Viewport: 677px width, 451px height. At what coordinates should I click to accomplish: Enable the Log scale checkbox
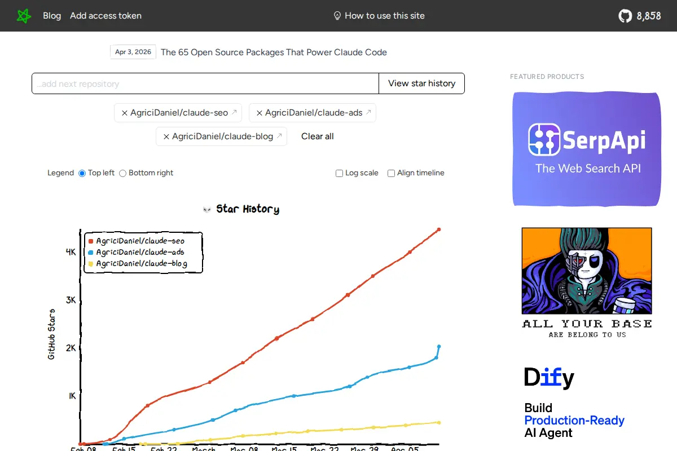coord(339,173)
